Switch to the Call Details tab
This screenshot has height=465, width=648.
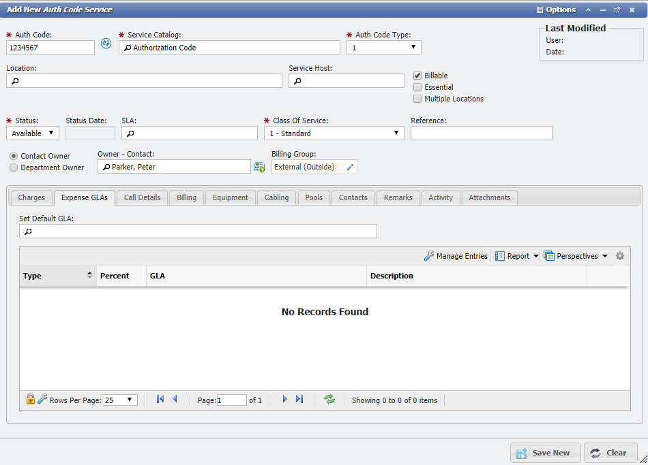click(x=142, y=197)
